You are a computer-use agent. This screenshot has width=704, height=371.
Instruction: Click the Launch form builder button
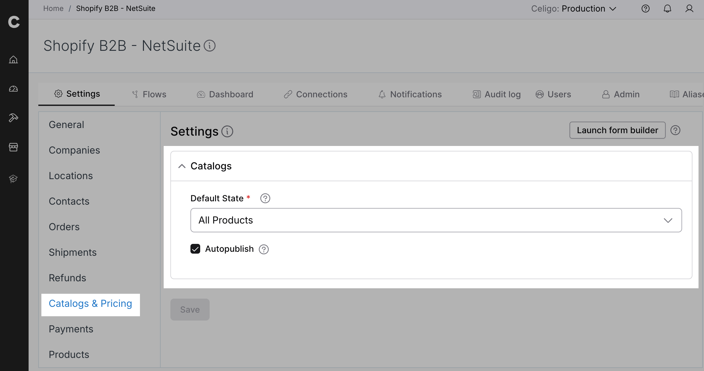(617, 130)
